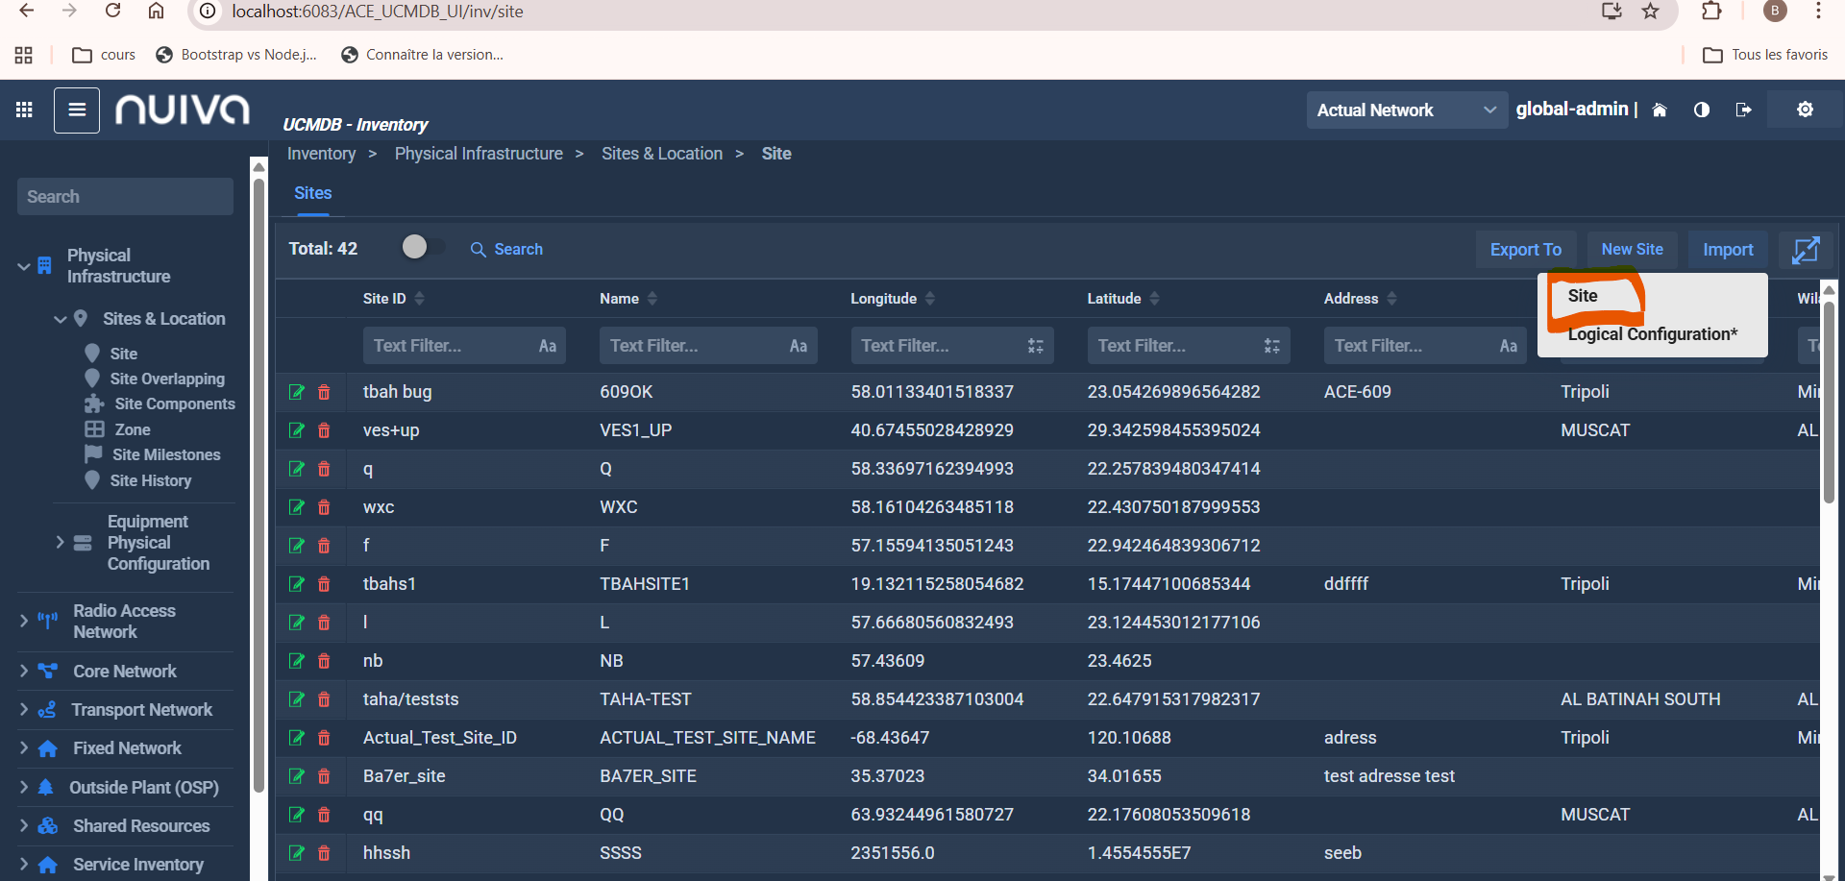Image resolution: width=1845 pixels, height=881 pixels.
Task: Click the expand fullscreen table icon
Action: [x=1806, y=250]
